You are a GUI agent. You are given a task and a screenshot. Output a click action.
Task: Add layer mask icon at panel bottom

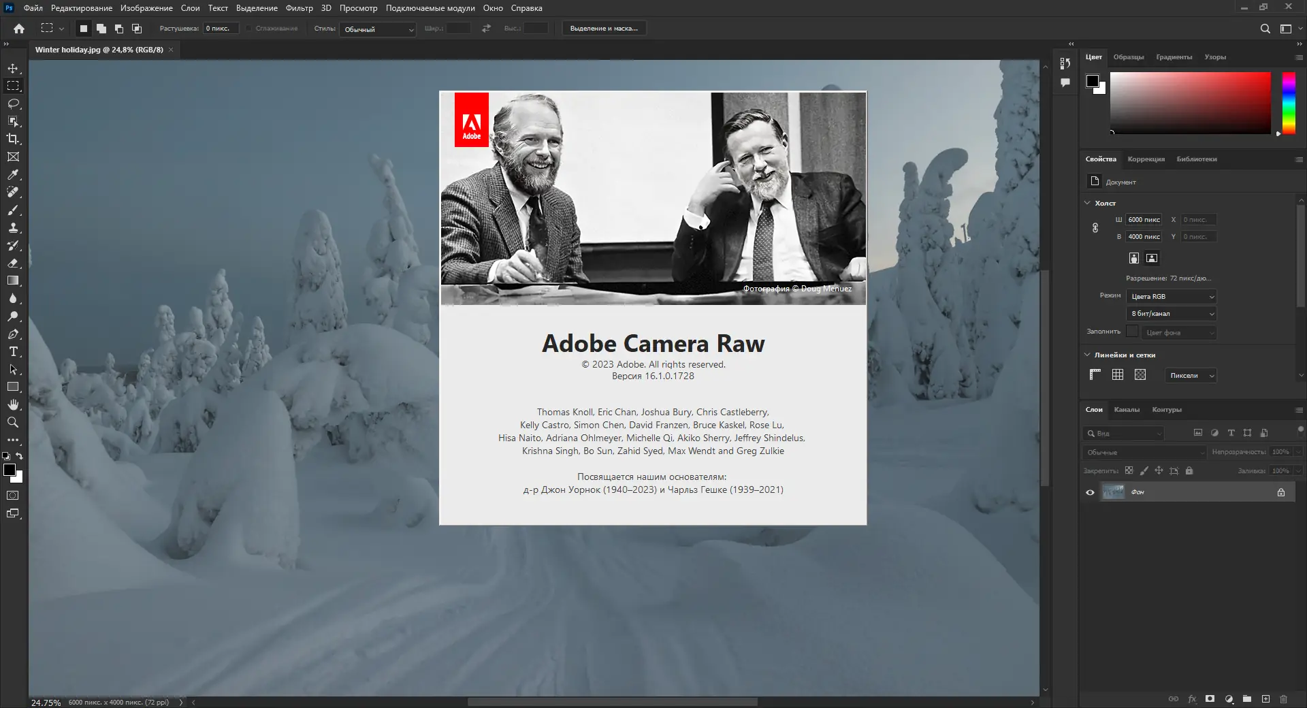point(1210,699)
